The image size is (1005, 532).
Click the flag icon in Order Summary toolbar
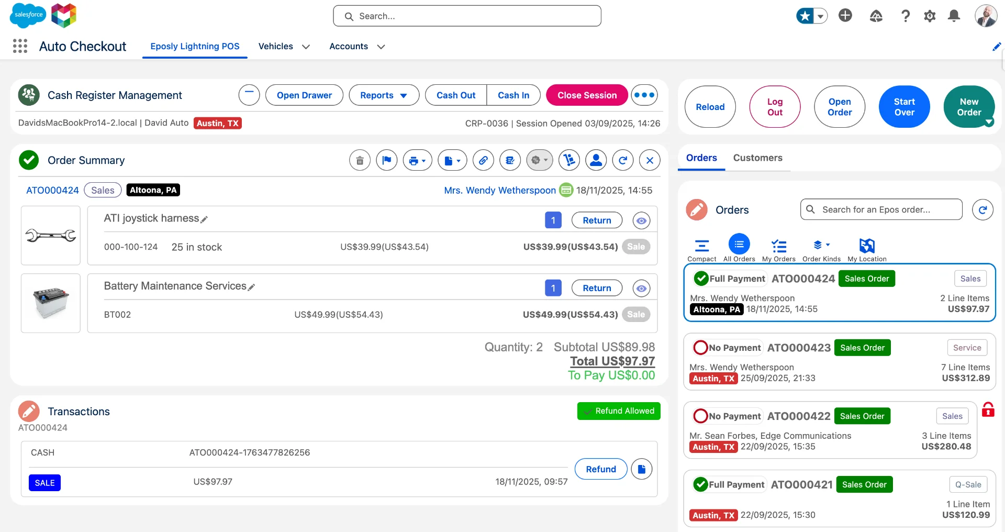pyautogui.click(x=387, y=161)
